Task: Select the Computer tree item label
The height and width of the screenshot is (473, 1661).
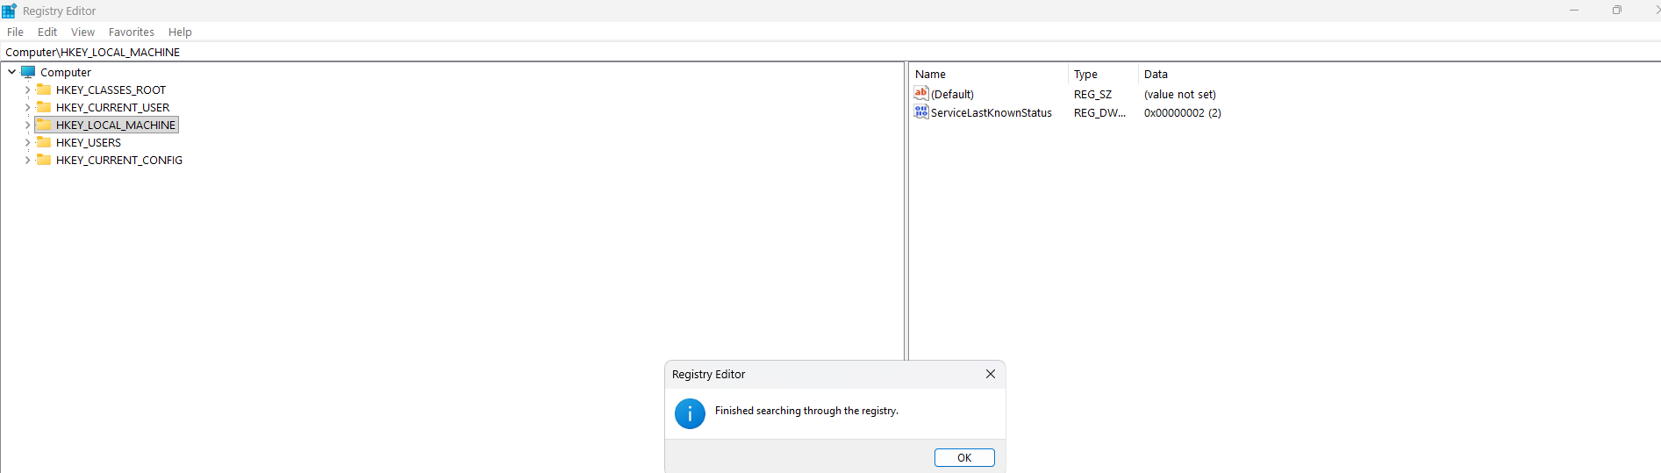Action: click(x=66, y=72)
